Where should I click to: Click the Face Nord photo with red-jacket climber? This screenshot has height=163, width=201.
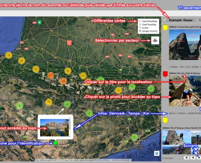pyautogui.click(x=177, y=150)
